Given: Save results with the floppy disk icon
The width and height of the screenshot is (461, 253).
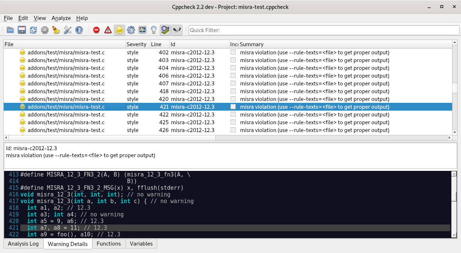Looking at the screenshot, I should tap(22, 30).
